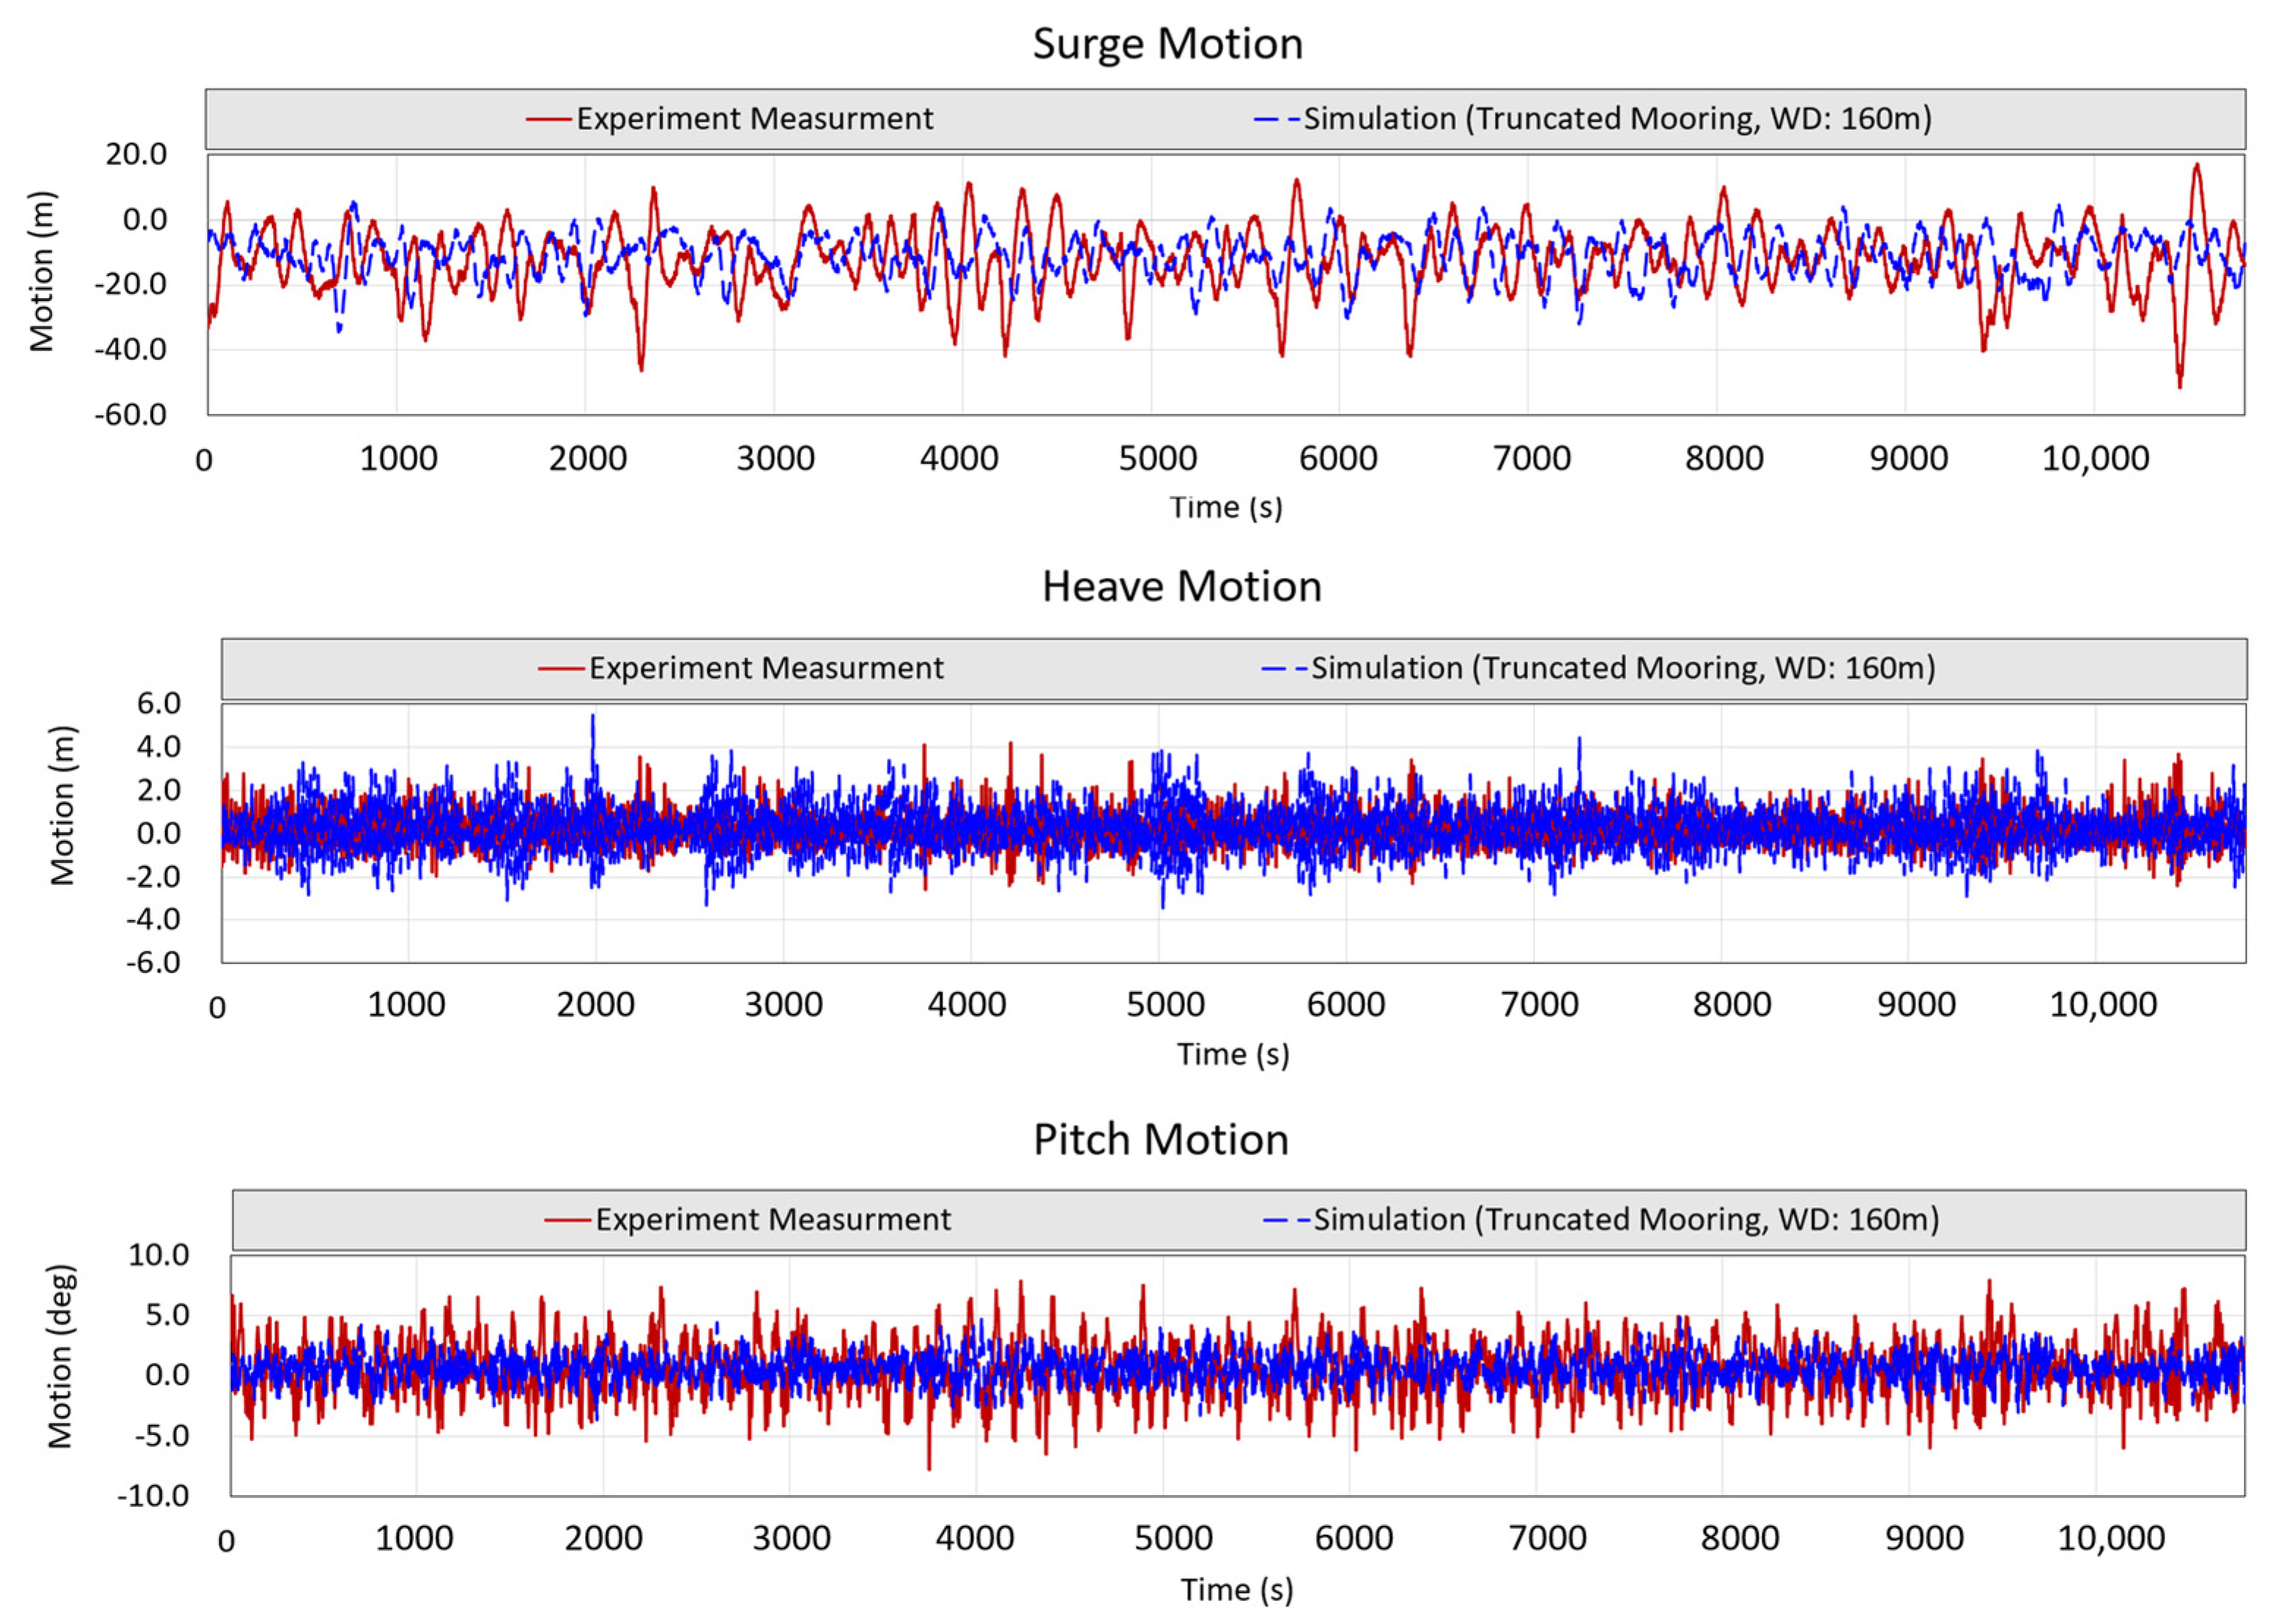Click the Time (s) axis label under Surge chart
Image resolution: width=2272 pixels, height=1624 pixels.
[x=1226, y=507]
